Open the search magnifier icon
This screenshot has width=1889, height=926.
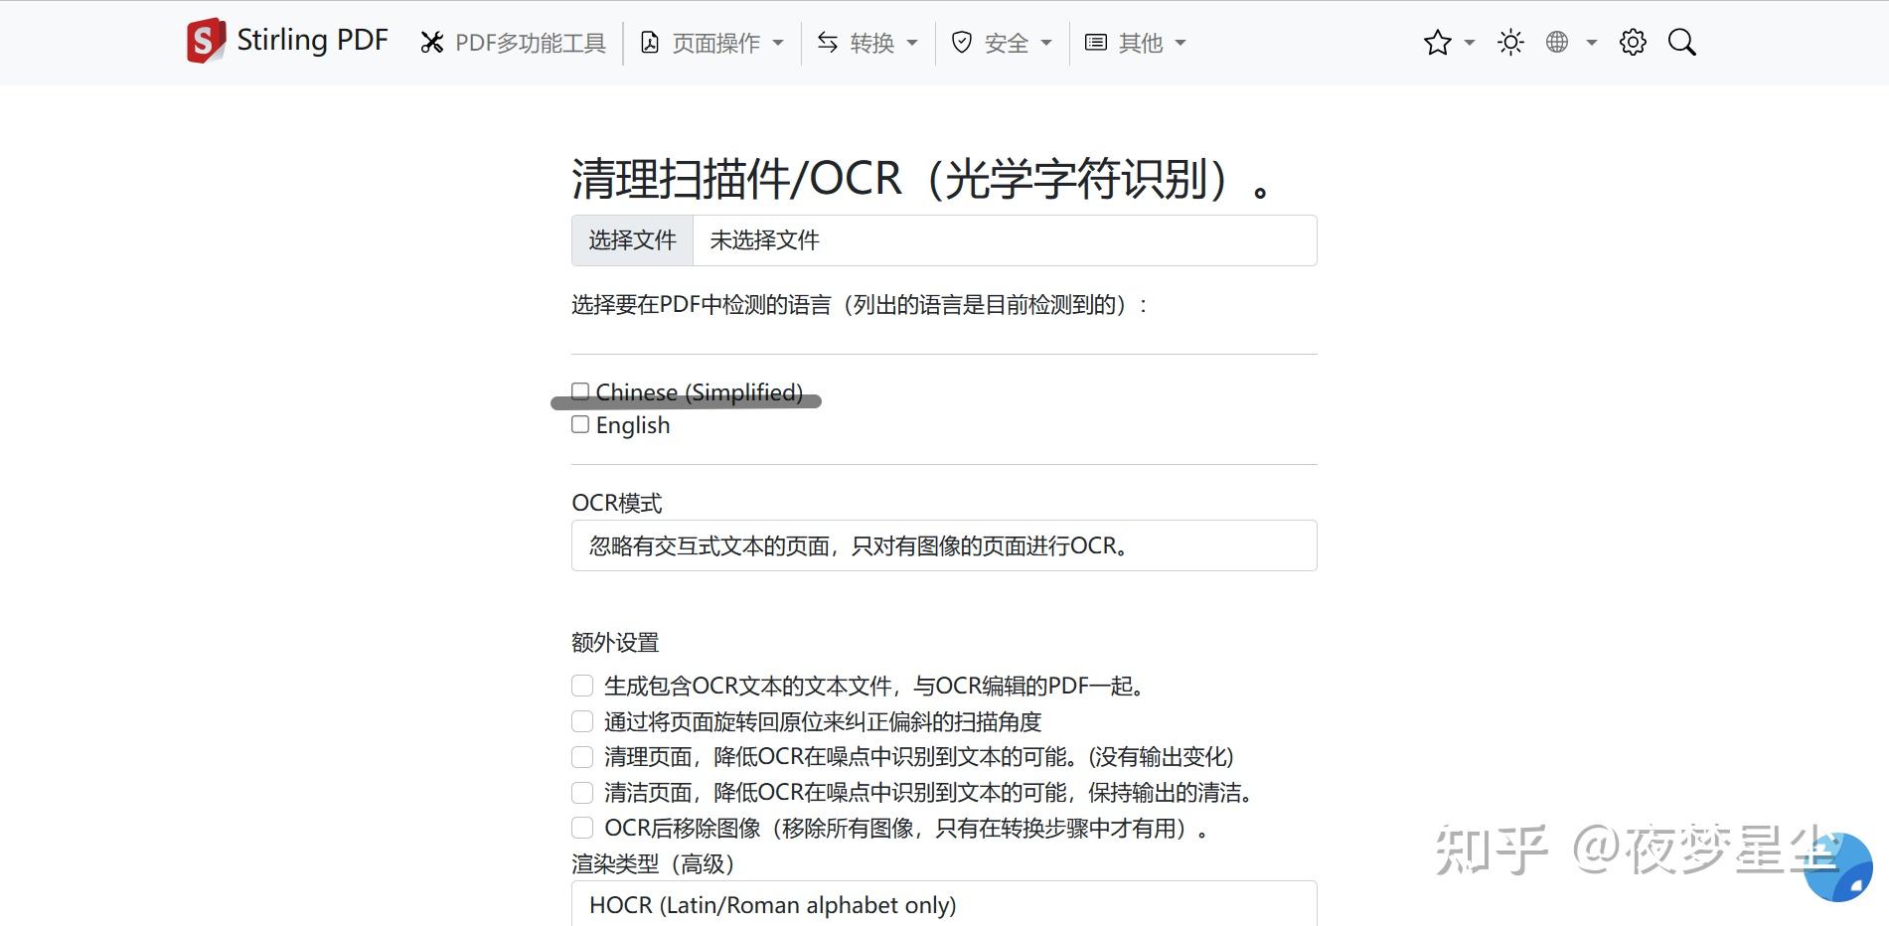1682,42
